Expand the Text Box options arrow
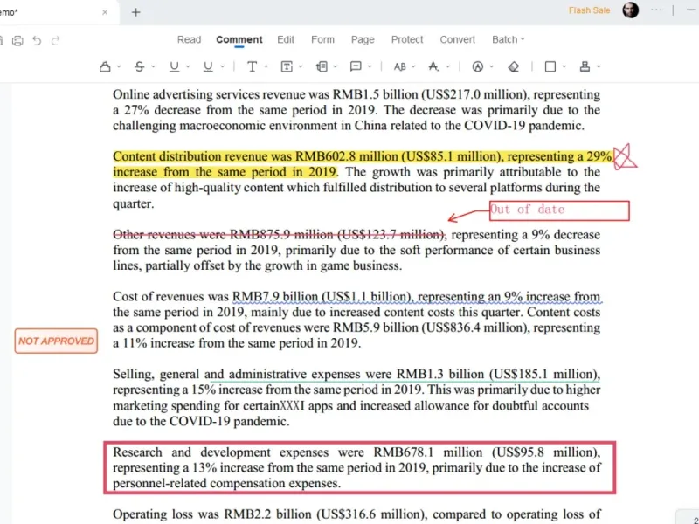 point(301,67)
